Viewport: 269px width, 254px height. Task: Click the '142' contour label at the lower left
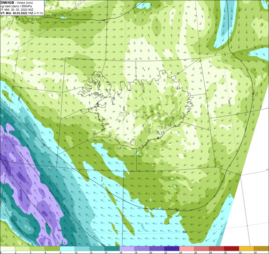pyautogui.click(x=33, y=245)
